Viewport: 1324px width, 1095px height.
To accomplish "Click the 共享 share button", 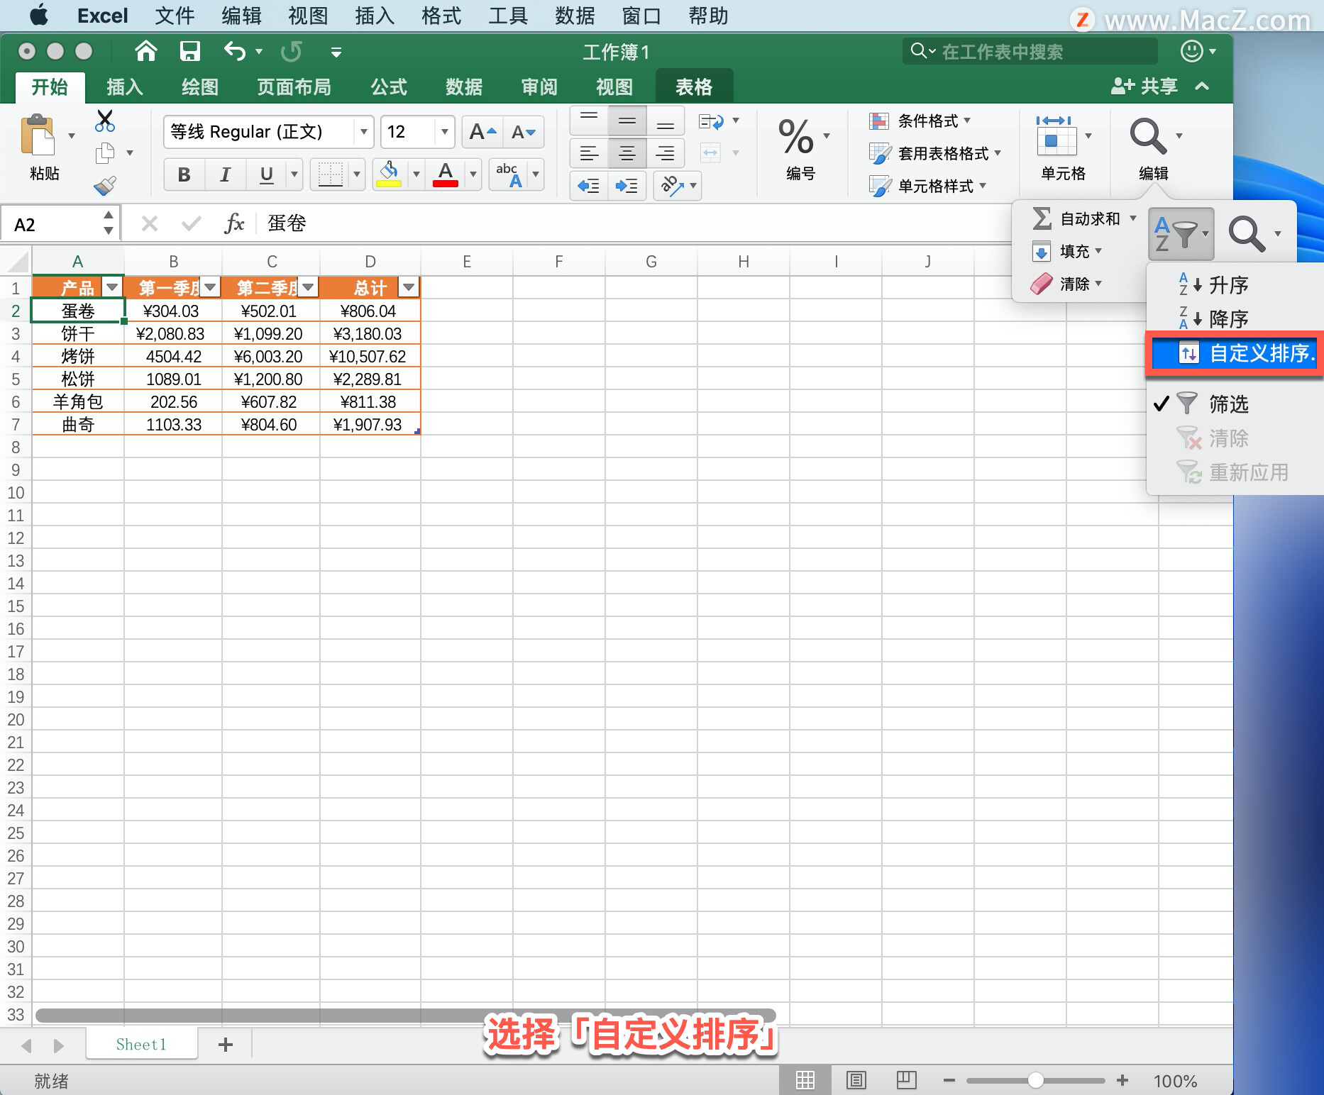I will [1144, 87].
